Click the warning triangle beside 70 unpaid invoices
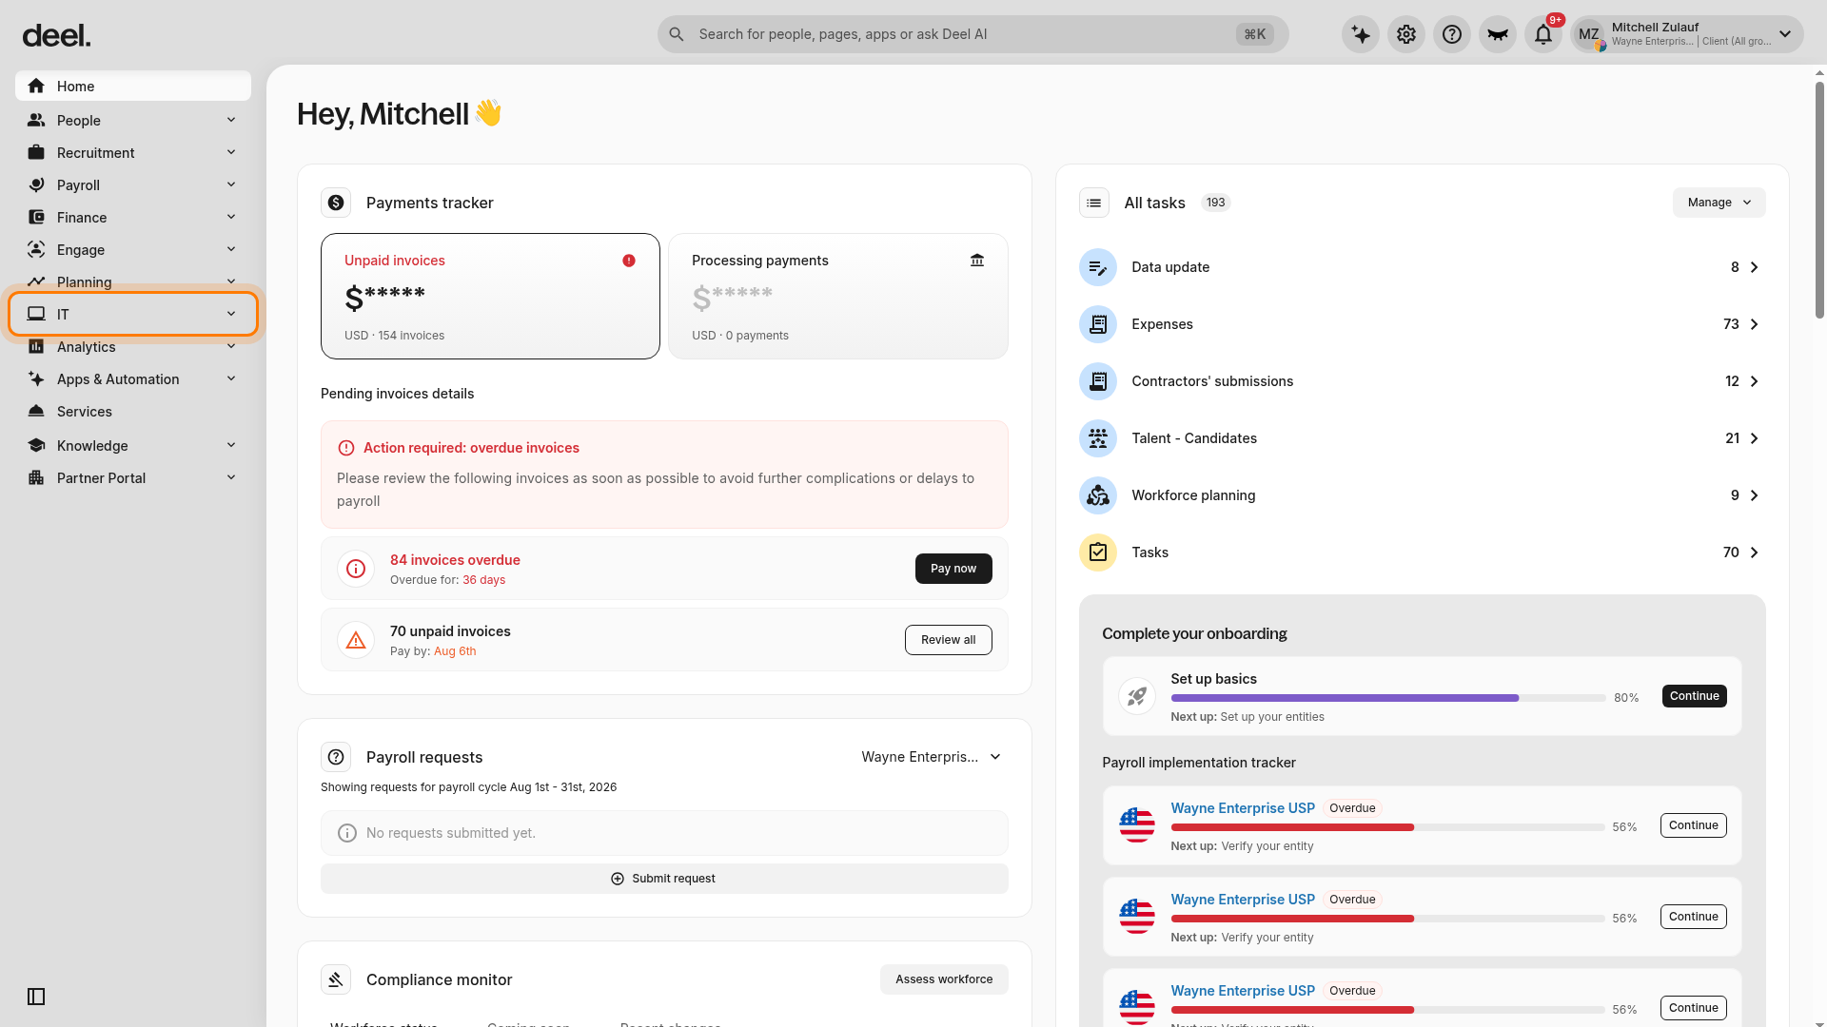Viewport: 1827px width, 1027px height. click(356, 640)
